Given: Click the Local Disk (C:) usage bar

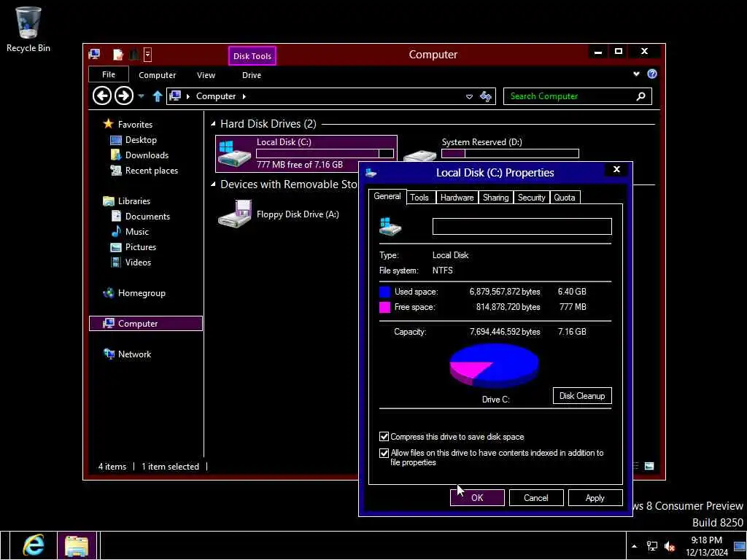Looking at the screenshot, I should click(x=325, y=153).
